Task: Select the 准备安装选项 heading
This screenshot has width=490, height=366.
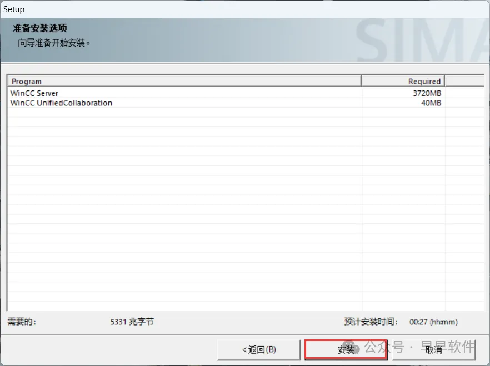Action: point(39,28)
